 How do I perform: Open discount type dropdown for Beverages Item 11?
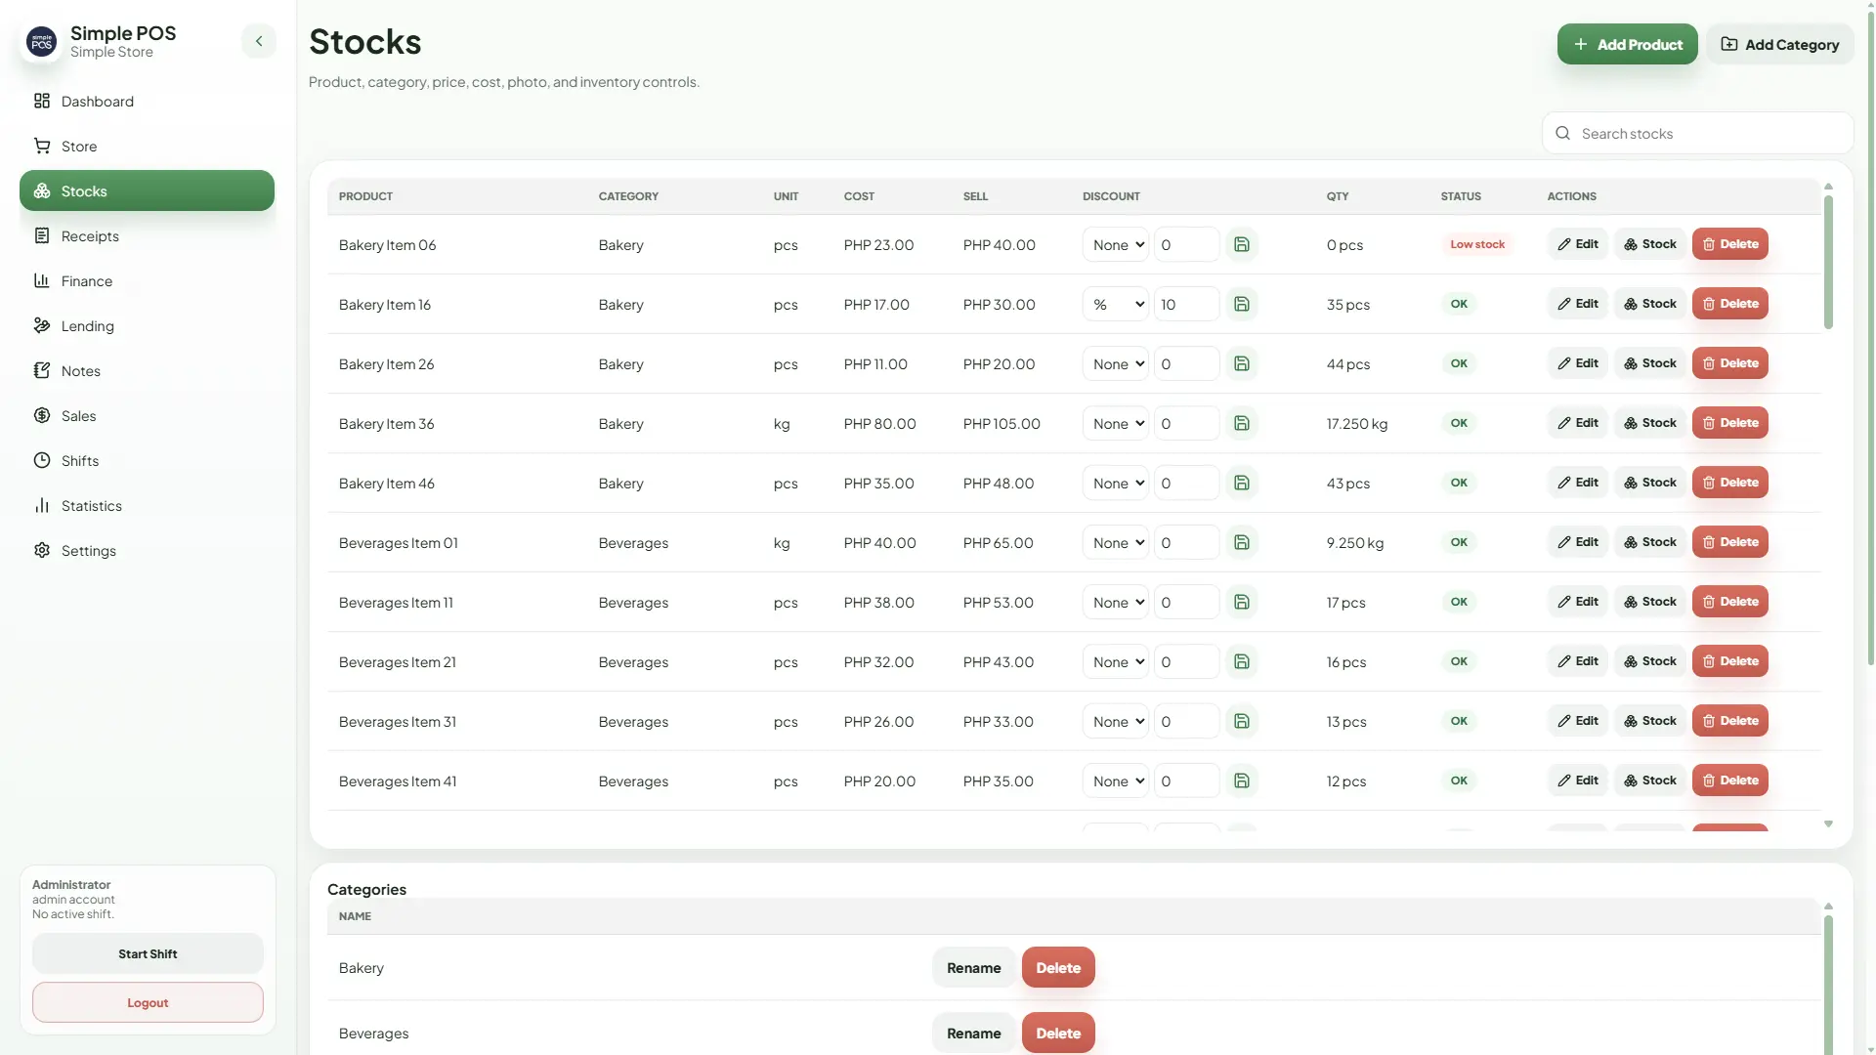pos(1115,602)
